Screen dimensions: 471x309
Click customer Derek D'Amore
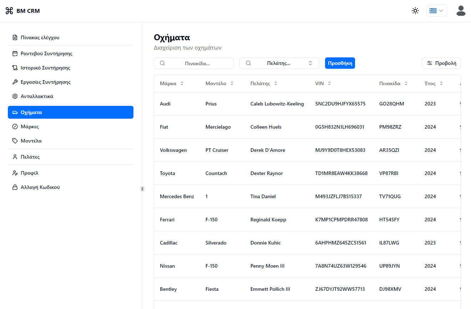pyautogui.click(x=268, y=150)
